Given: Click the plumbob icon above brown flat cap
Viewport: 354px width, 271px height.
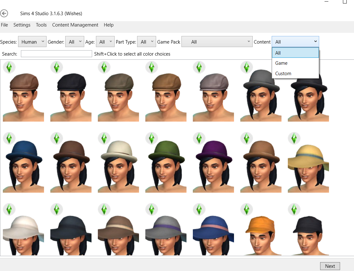Looking at the screenshot, I should (9, 67).
